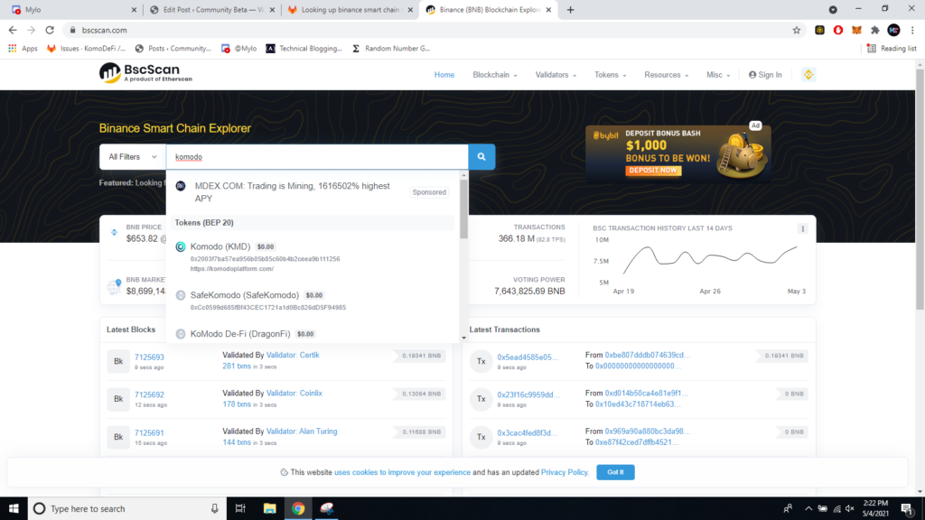Image resolution: width=925 pixels, height=520 pixels.
Task: Open the Chrome three-dot menu
Action: coord(912,30)
